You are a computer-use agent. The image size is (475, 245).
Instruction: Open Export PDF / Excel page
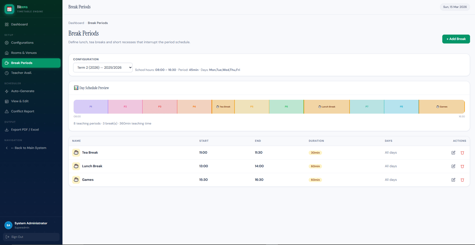click(x=25, y=129)
